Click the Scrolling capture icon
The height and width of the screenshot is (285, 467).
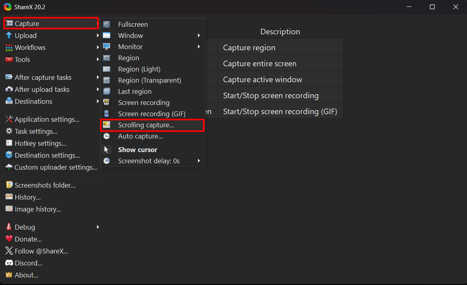pyautogui.click(x=107, y=125)
